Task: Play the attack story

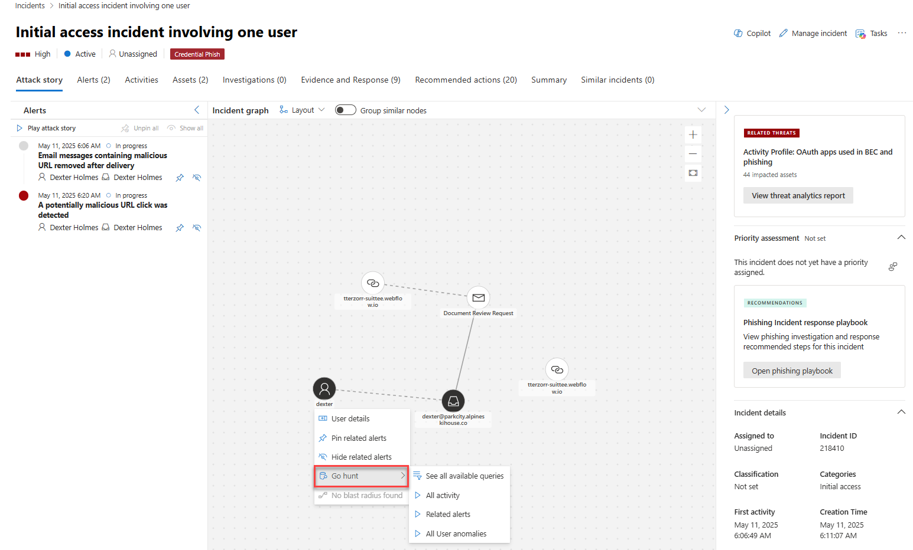Action: [x=46, y=128]
